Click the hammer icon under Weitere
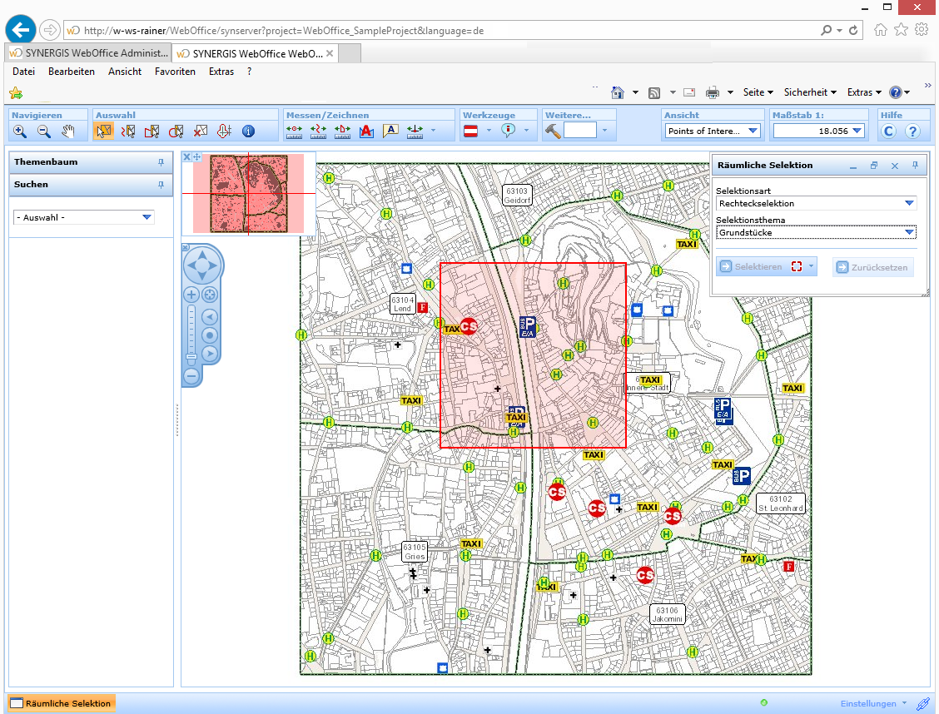This screenshot has width=939, height=714. (x=553, y=131)
